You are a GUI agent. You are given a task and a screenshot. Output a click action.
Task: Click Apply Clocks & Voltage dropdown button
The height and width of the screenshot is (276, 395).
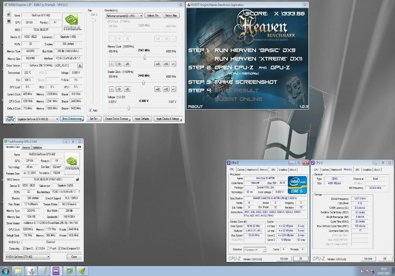[168, 119]
